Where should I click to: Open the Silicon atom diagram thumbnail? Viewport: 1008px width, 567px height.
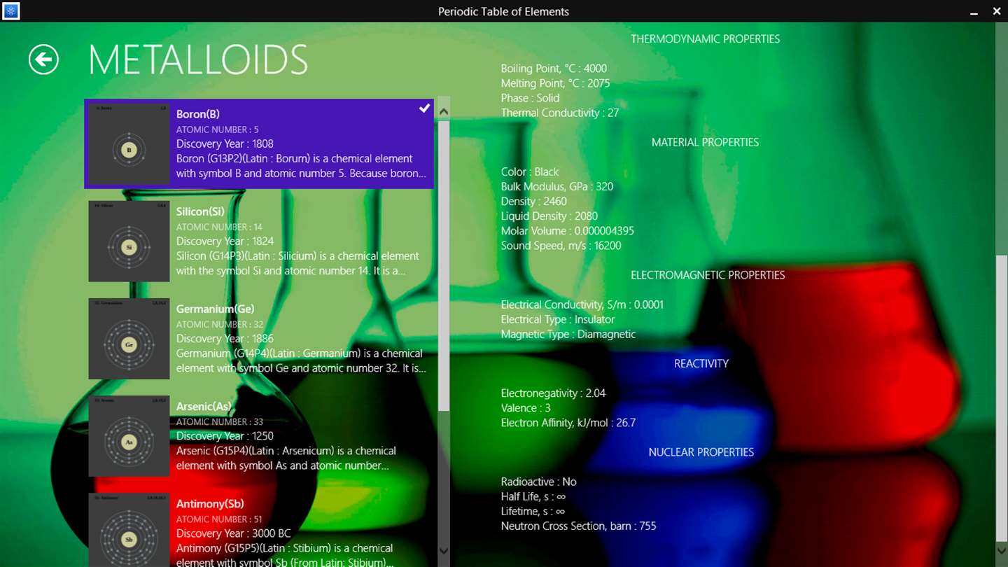(129, 241)
